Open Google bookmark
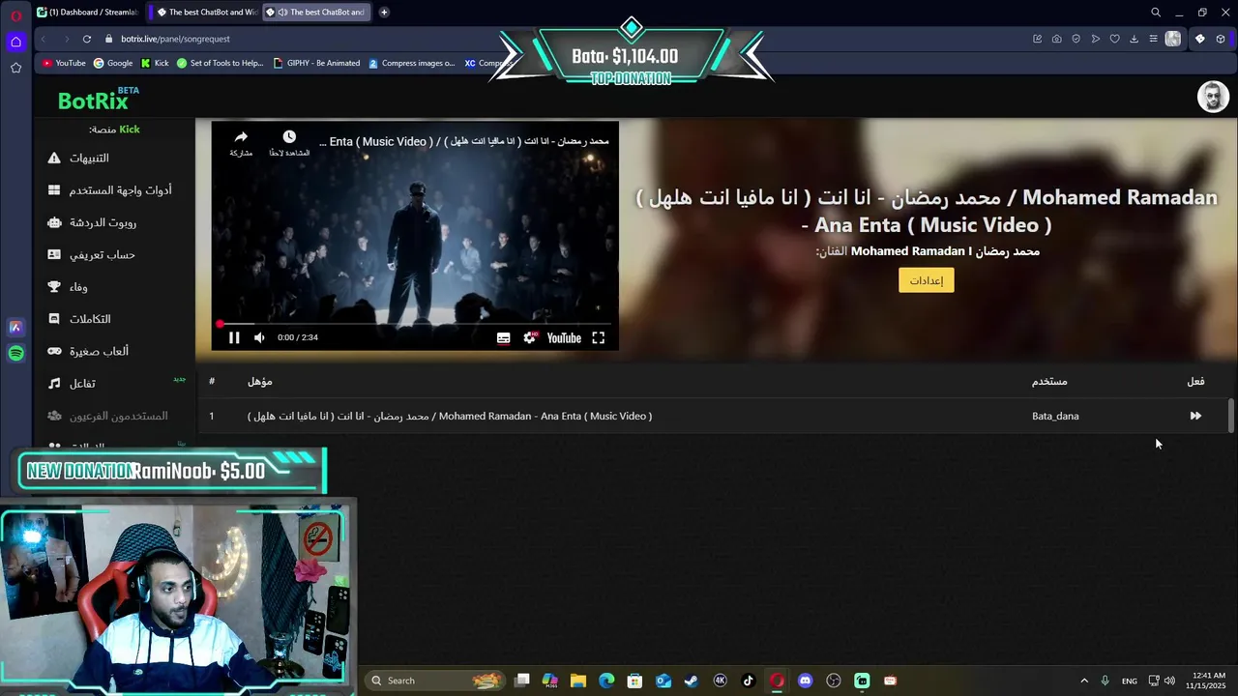Image resolution: width=1238 pixels, height=696 pixels. pyautogui.click(x=113, y=63)
